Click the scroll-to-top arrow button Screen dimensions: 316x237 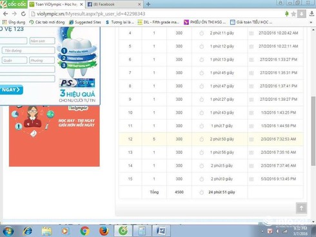(301, 208)
